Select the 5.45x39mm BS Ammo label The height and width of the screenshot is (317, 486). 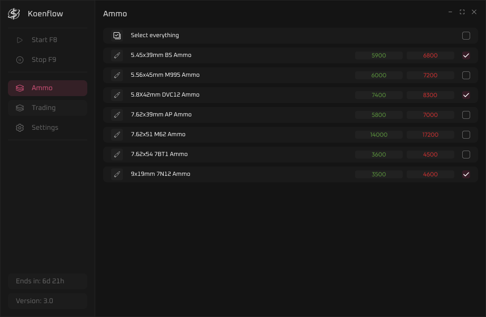tap(161, 55)
